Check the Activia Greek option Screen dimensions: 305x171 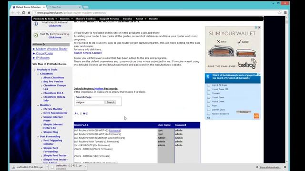click(209, 101)
